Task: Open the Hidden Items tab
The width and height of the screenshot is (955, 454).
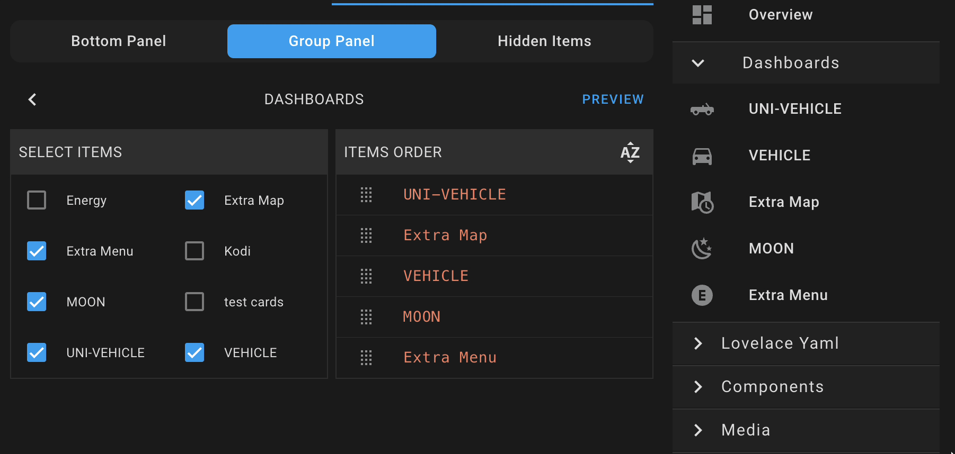Action: pyautogui.click(x=544, y=41)
